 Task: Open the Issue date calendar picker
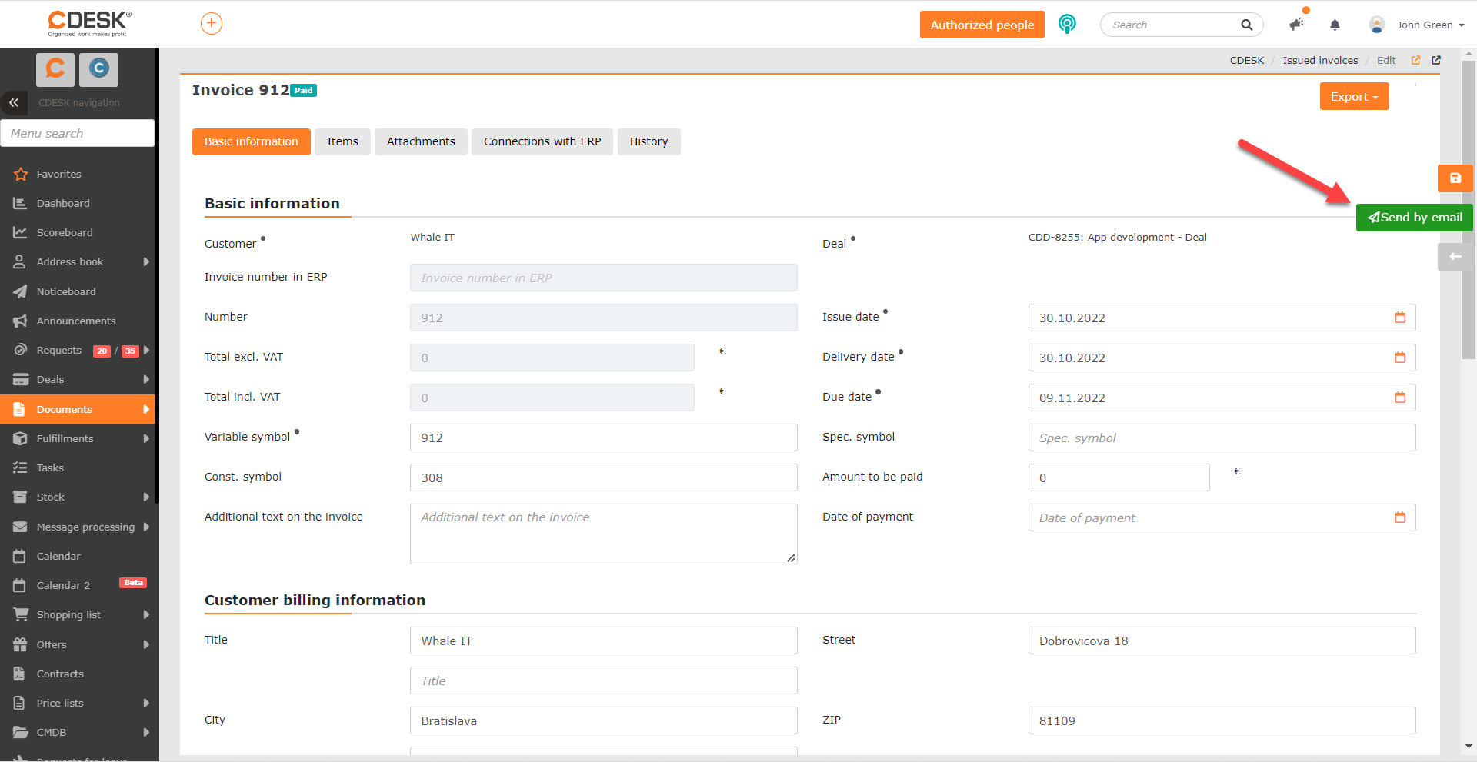[1400, 318]
